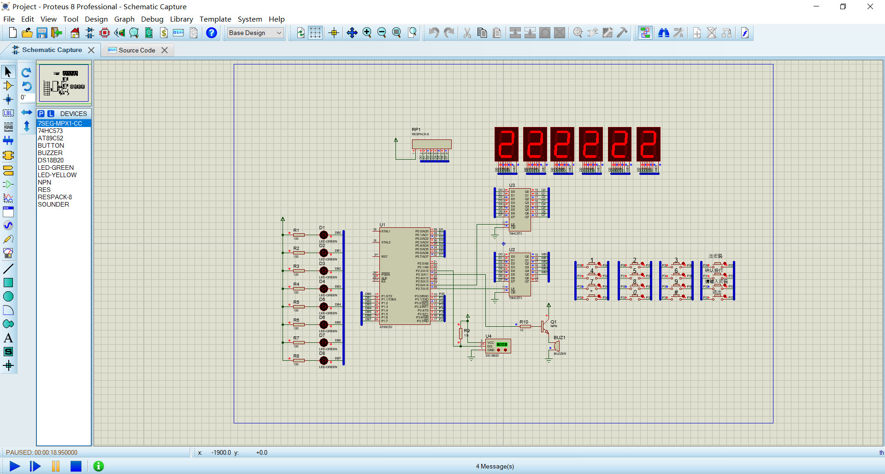
Task: Select the 2D Markers mode tool
Action: coord(8,366)
